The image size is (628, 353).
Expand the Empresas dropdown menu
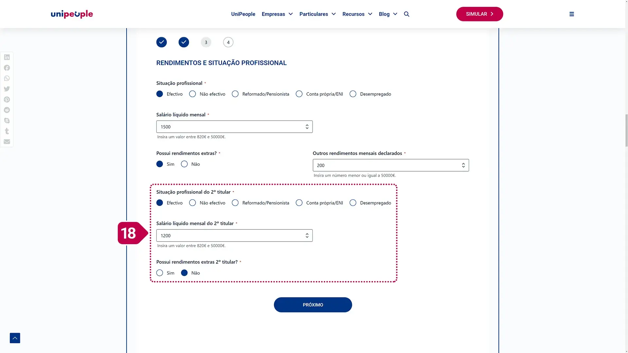(277, 14)
